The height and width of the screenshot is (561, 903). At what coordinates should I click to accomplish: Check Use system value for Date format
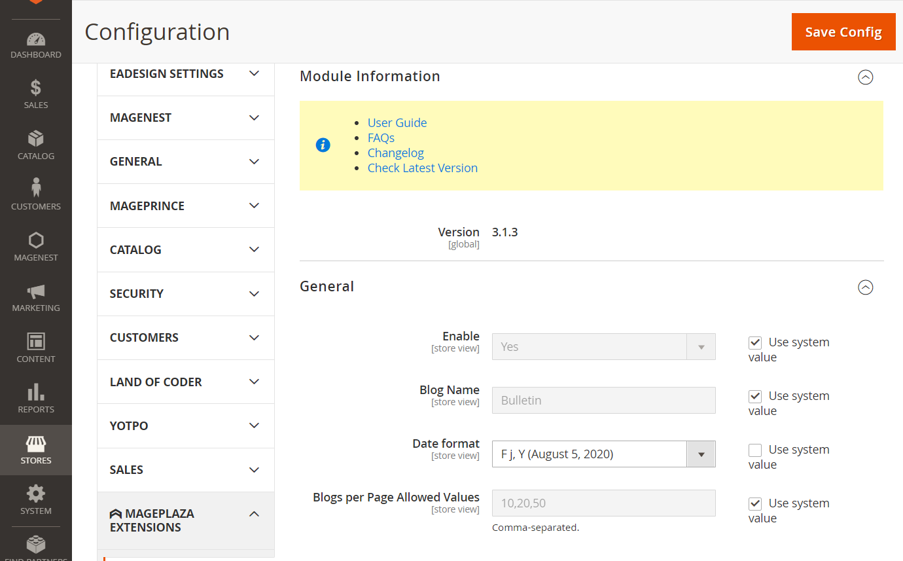click(755, 450)
